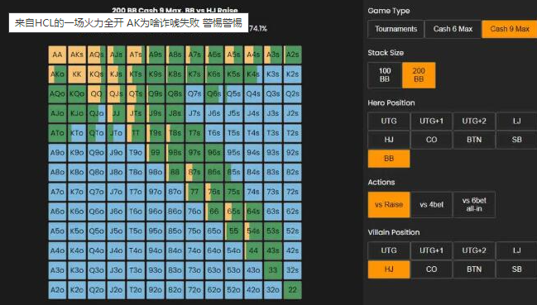Click the 32s hand cell
537x305 pixels.
[x=292, y=270]
